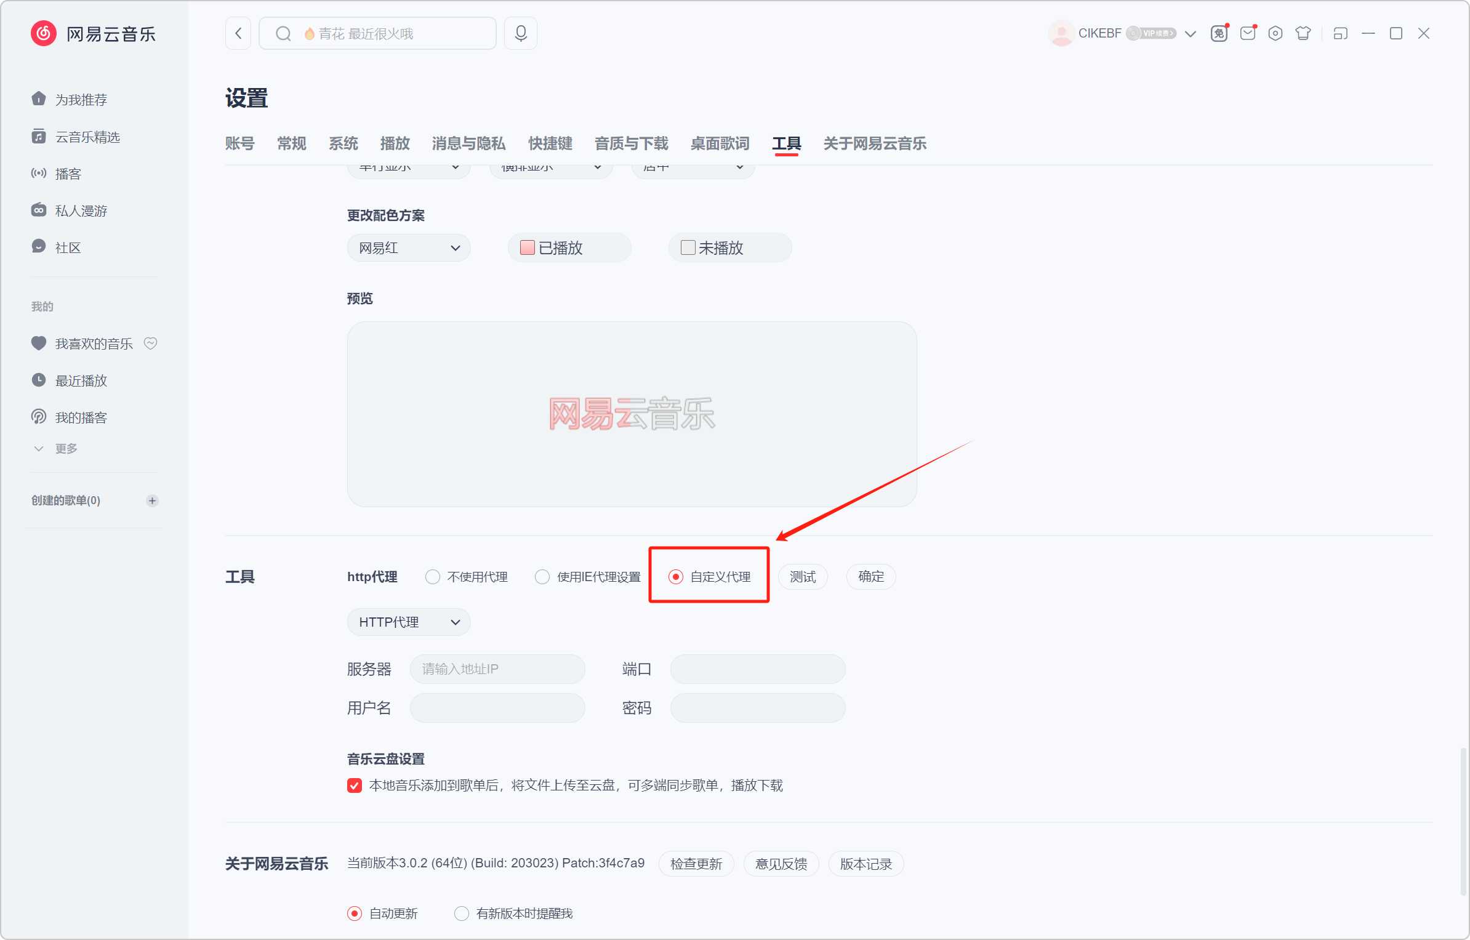Open the free perks icon in header
The height and width of the screenshot is (940, 1470).
[x=1219, y=33]
